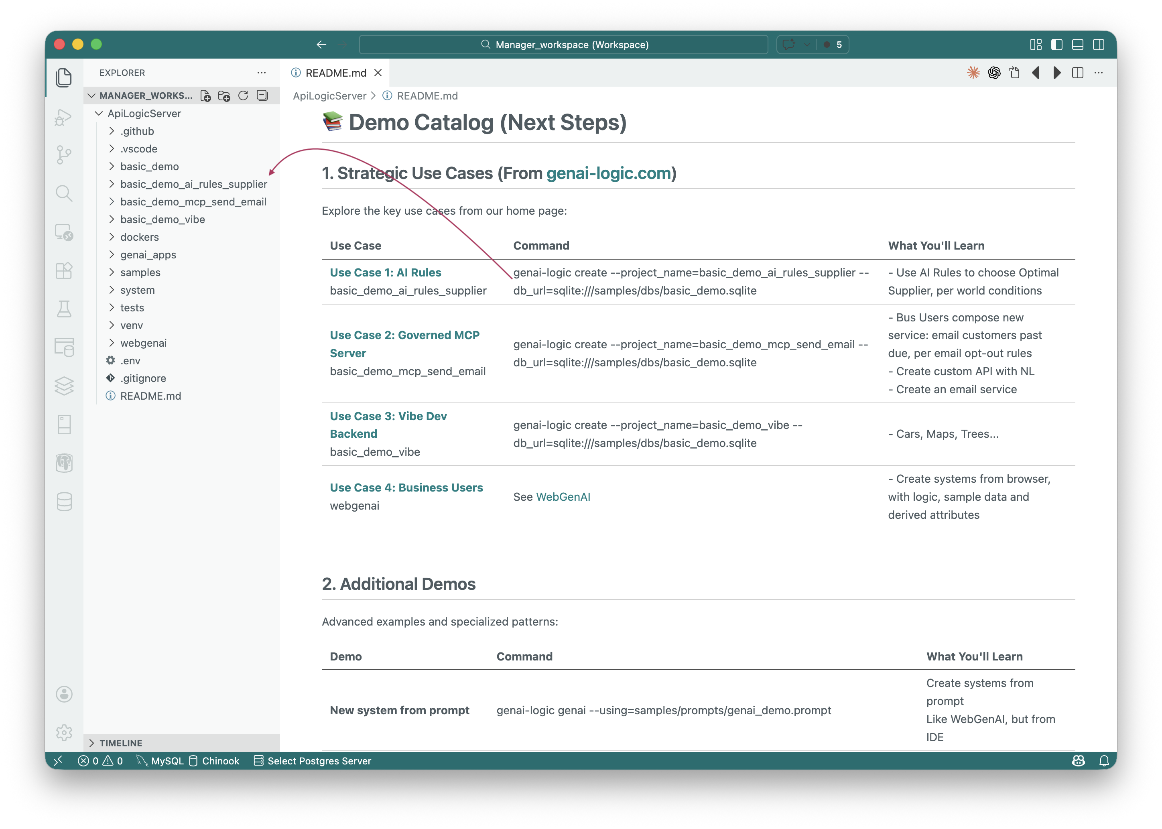Expand the TIMELINE section
The image size is (1162, 829).
pos(121,743)
